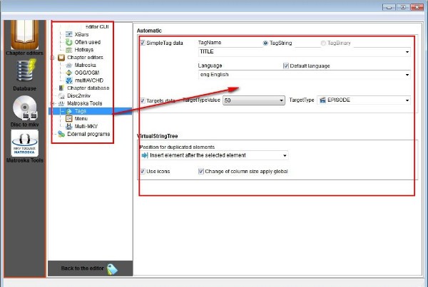428x287 pixels.
Task: Click the Matroska Tools tree icon
Action: [61, 103]
